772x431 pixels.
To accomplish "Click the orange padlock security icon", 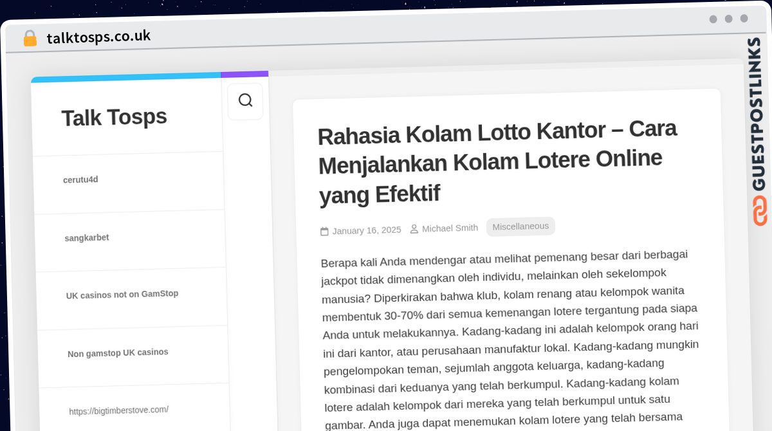I will tap(30, 39).
